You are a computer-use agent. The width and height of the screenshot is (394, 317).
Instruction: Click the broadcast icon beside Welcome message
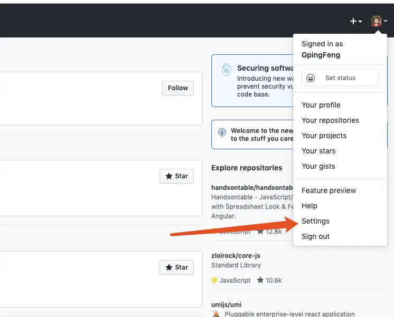tap(222, 132)
